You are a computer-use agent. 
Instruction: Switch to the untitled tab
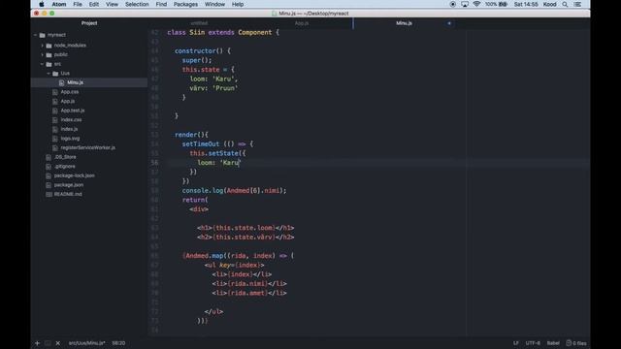coord(199,23)
